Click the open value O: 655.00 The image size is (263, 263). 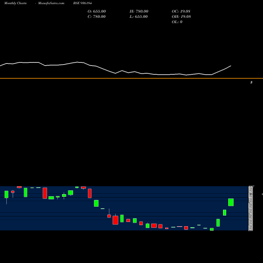97,11
